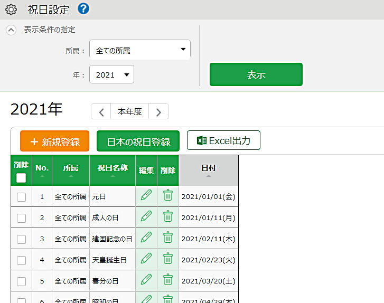The width and height of the screenshot is (384, 303).
Task: Go to previous year with left chevron
Action: click(101, 111)
